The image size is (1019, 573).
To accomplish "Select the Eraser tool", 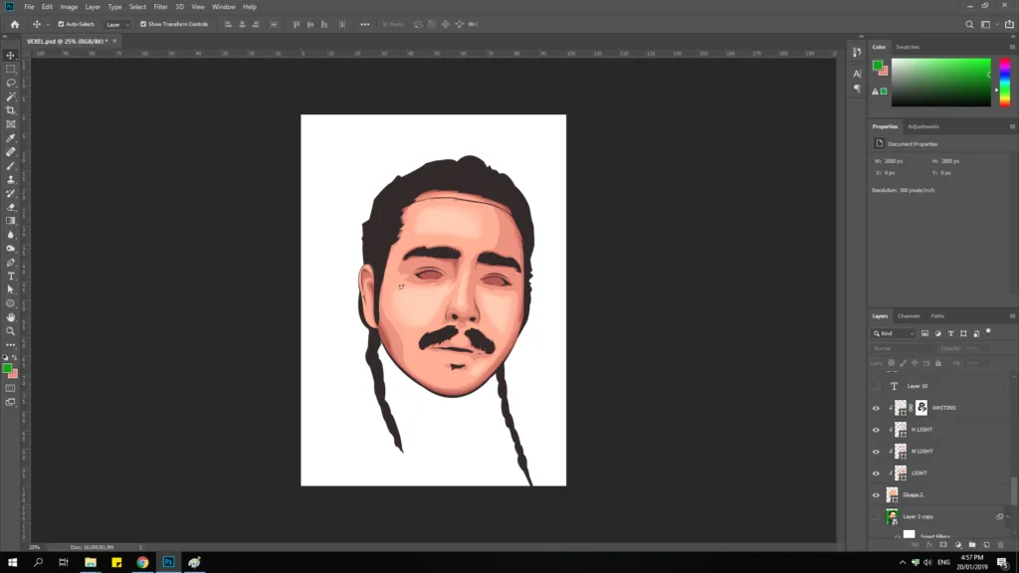I will (10, 207).
